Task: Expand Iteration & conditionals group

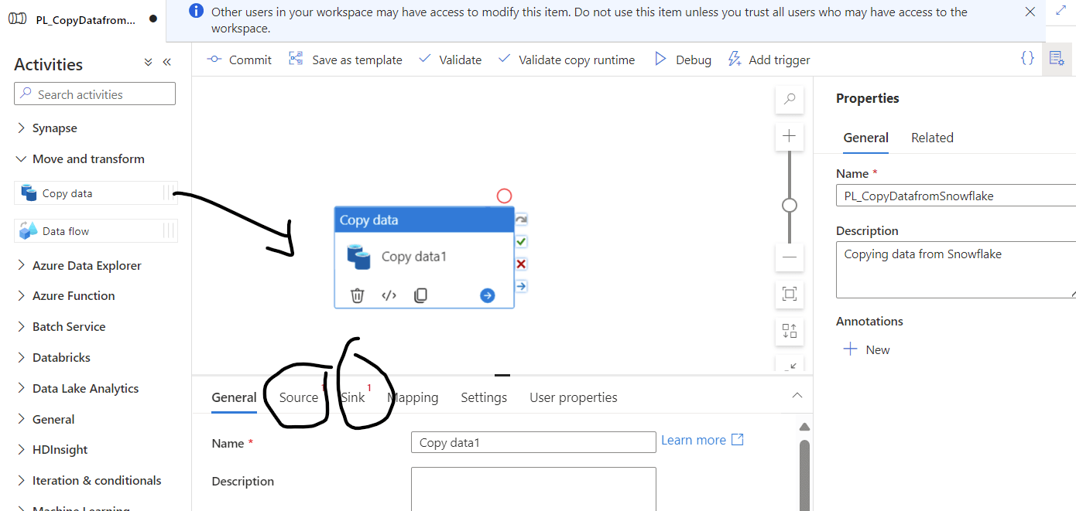Action: [89, 480]
